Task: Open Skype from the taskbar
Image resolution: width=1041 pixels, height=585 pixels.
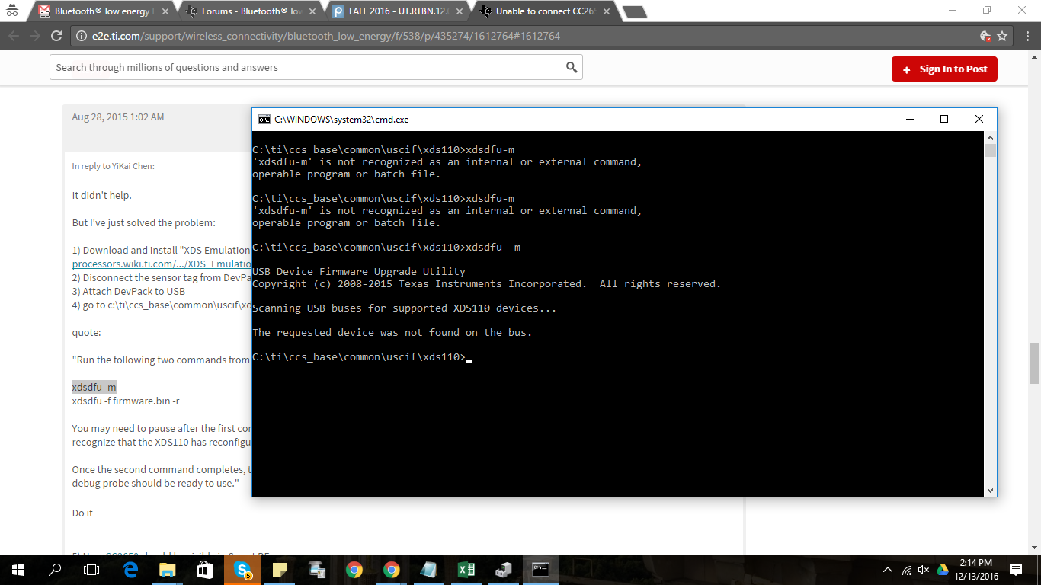Action: pos(242,569)
